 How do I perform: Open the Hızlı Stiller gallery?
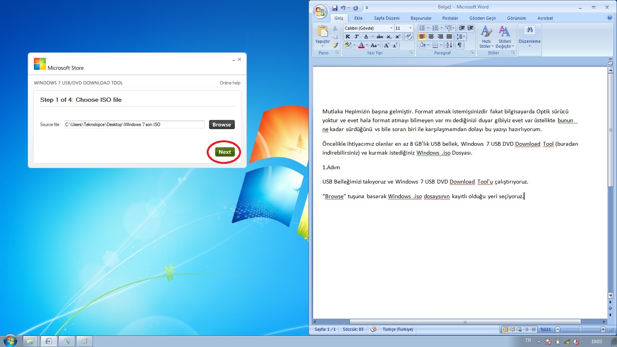tap(486, 37)
